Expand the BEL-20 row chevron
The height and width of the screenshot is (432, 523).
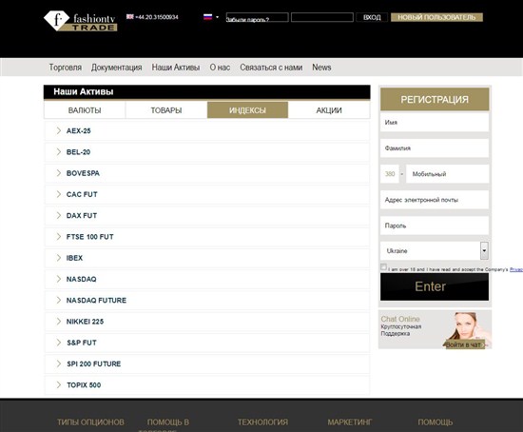59,152
